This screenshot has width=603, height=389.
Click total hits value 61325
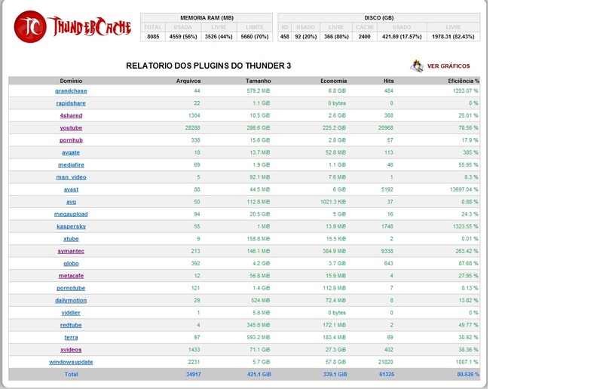pos(387,374)
